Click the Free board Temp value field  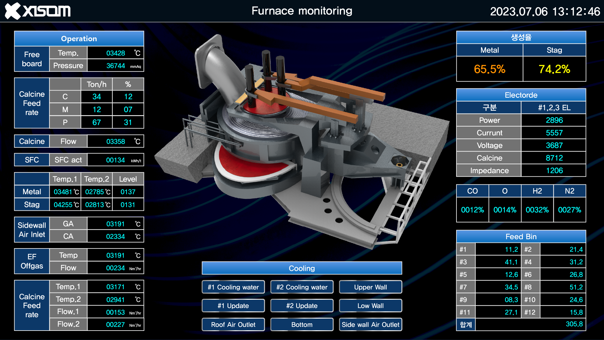coord(115,53)
